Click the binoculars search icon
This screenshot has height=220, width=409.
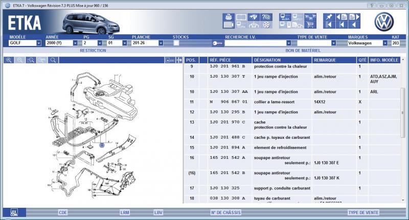tap(254, 17)
